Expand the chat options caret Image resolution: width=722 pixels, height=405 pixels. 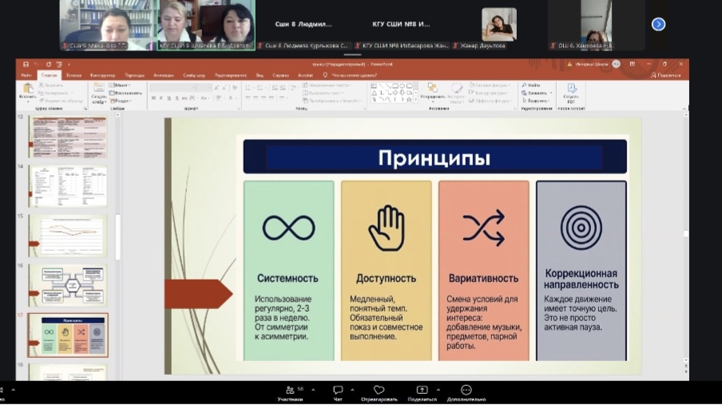[352, 391]
